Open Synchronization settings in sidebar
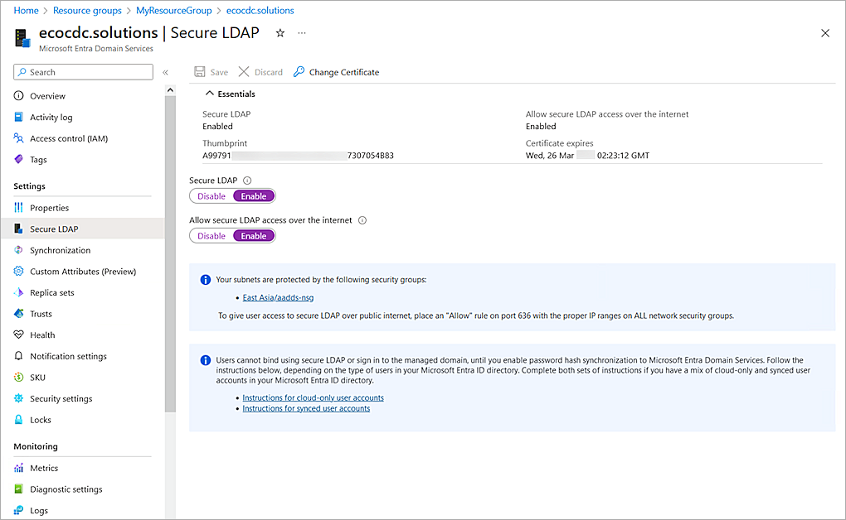 tap(60, 250)
